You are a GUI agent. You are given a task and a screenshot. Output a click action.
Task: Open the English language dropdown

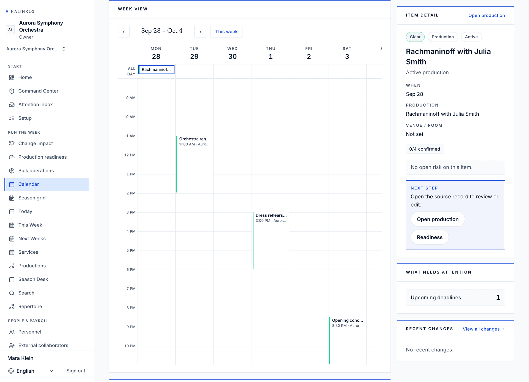[x=31, y=371]
